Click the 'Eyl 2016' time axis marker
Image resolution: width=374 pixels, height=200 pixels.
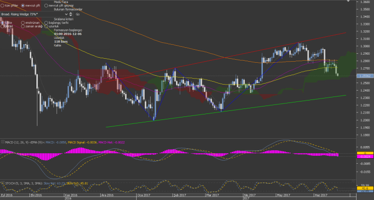click(6, 195)
